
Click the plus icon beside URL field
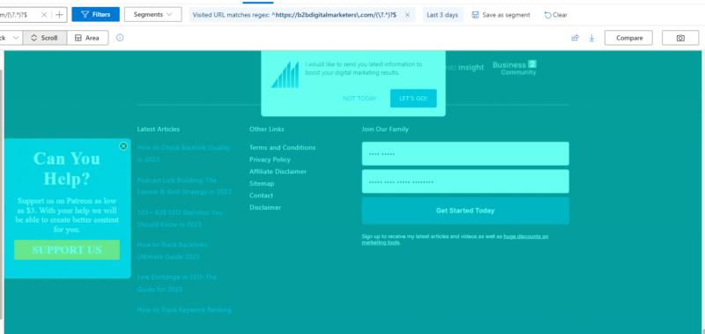59,15
